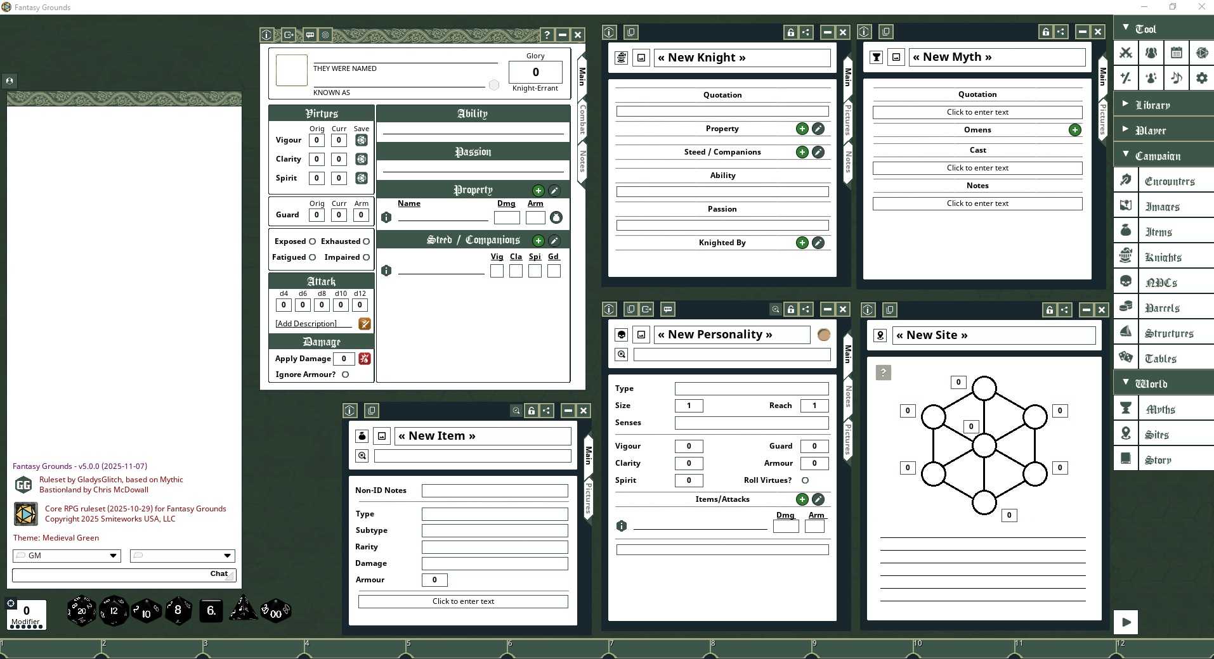The height and width of the screenshot is (659, 1214).
Task: Open Pictures tab in New Myth window
Action: [1102, 120]
